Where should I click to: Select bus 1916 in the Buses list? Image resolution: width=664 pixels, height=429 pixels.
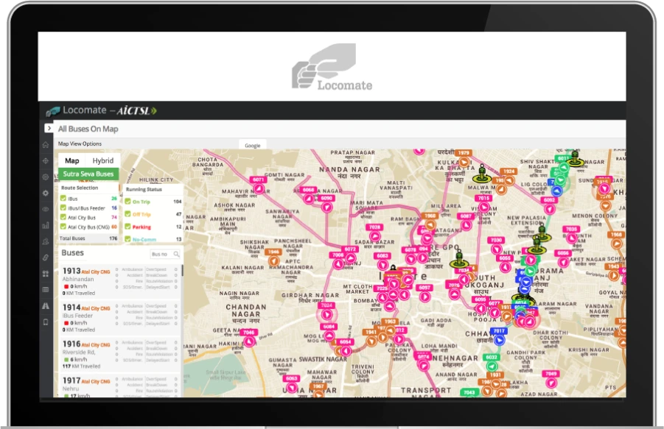[x=120, y=354]
